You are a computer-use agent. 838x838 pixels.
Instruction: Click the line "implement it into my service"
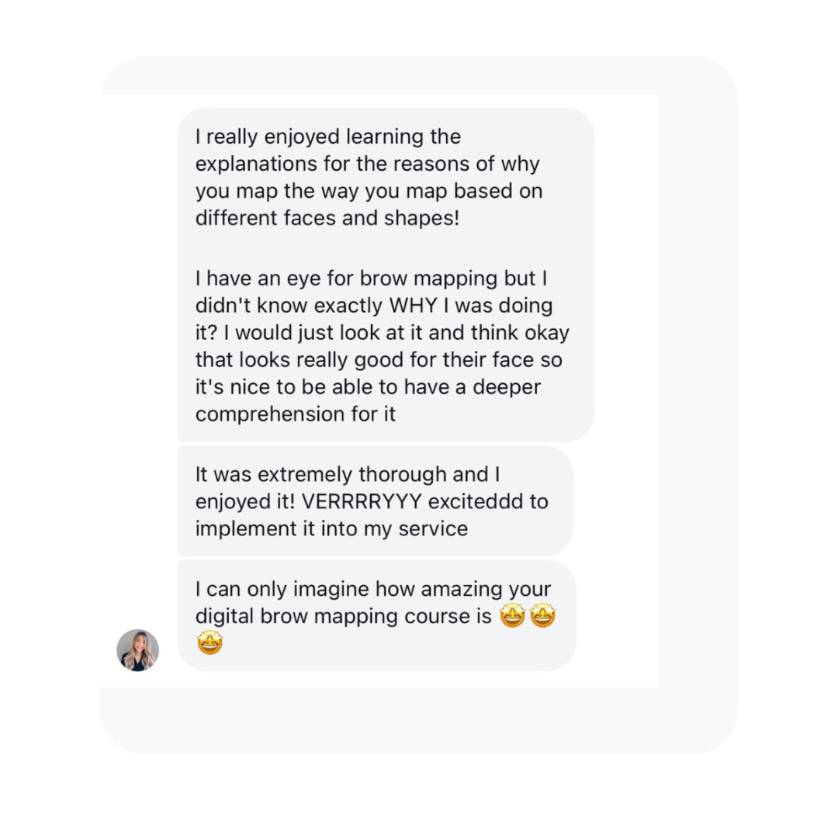331,528
